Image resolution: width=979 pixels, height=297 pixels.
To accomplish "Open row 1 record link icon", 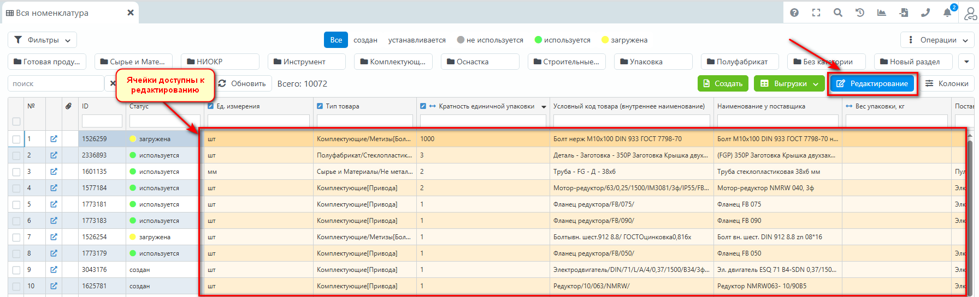I will (x=54, y=139).
